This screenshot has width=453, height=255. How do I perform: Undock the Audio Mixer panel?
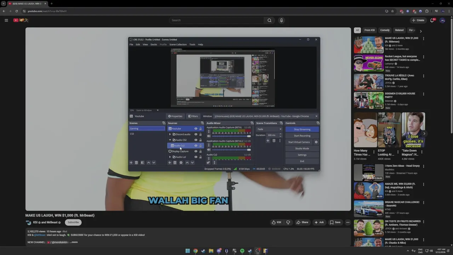[x=252, y=123]
